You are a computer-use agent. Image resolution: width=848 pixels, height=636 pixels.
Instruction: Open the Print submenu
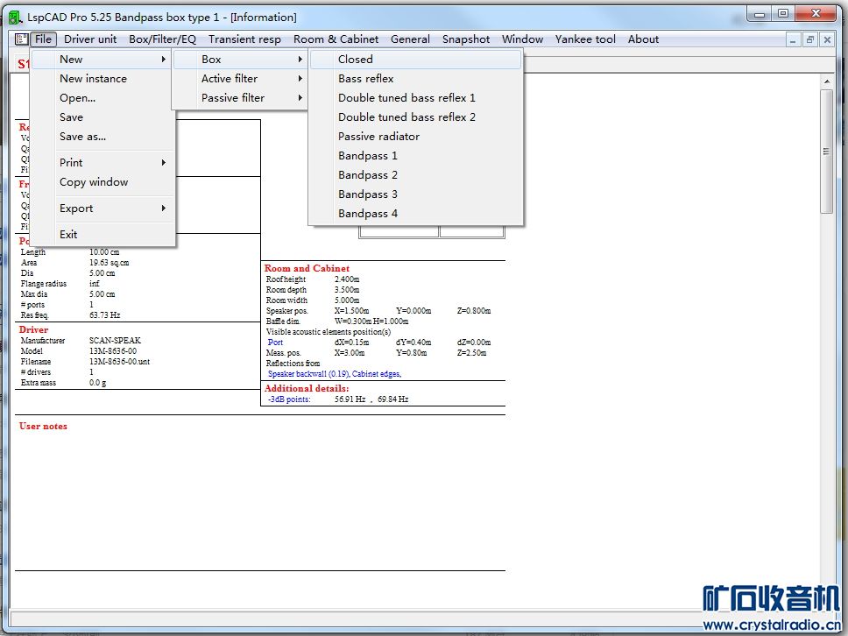tap(72, 163)
